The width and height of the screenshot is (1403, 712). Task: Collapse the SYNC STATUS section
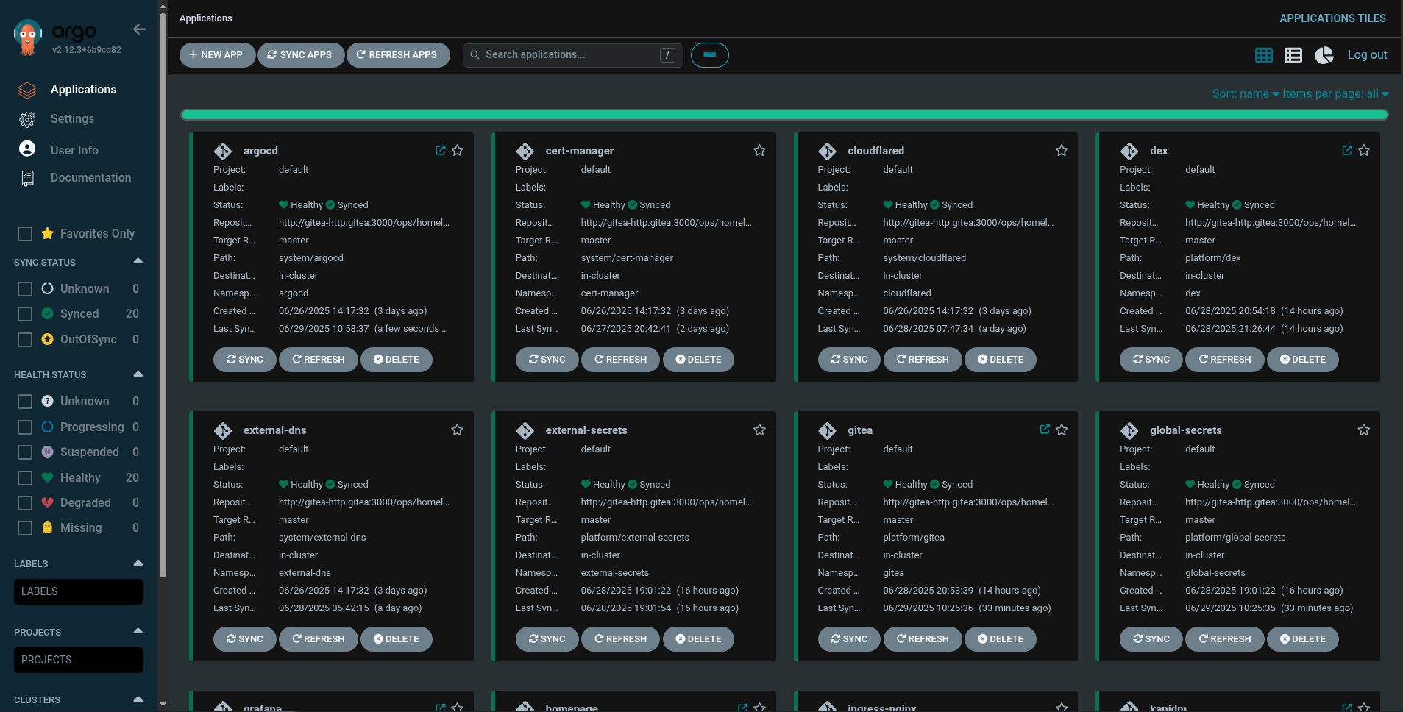(x=138, y=261)
